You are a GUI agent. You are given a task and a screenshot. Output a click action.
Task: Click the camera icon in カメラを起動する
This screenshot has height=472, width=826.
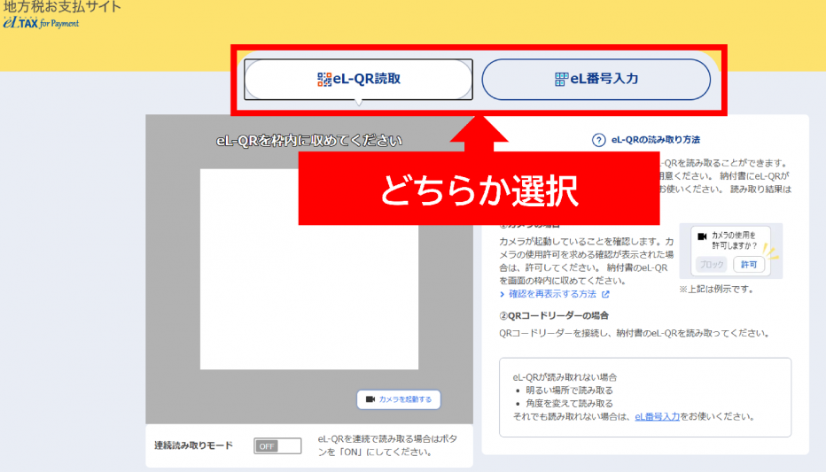[x=370, y=399]
